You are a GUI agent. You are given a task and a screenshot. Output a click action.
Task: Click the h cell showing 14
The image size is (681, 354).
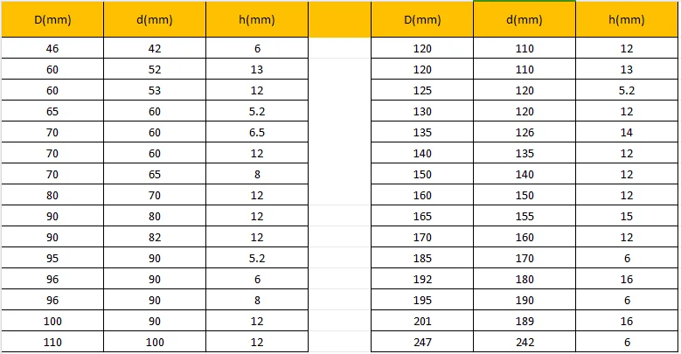[627, 132]
